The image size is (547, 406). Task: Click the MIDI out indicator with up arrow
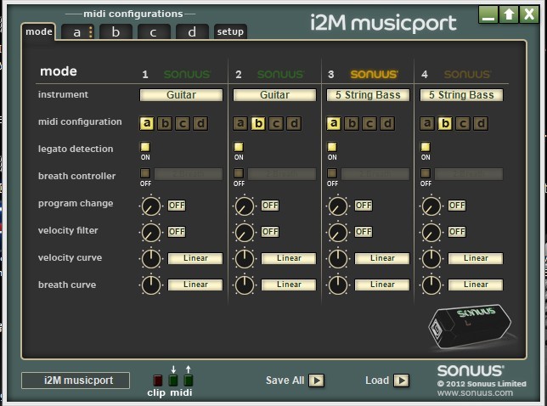189,380
